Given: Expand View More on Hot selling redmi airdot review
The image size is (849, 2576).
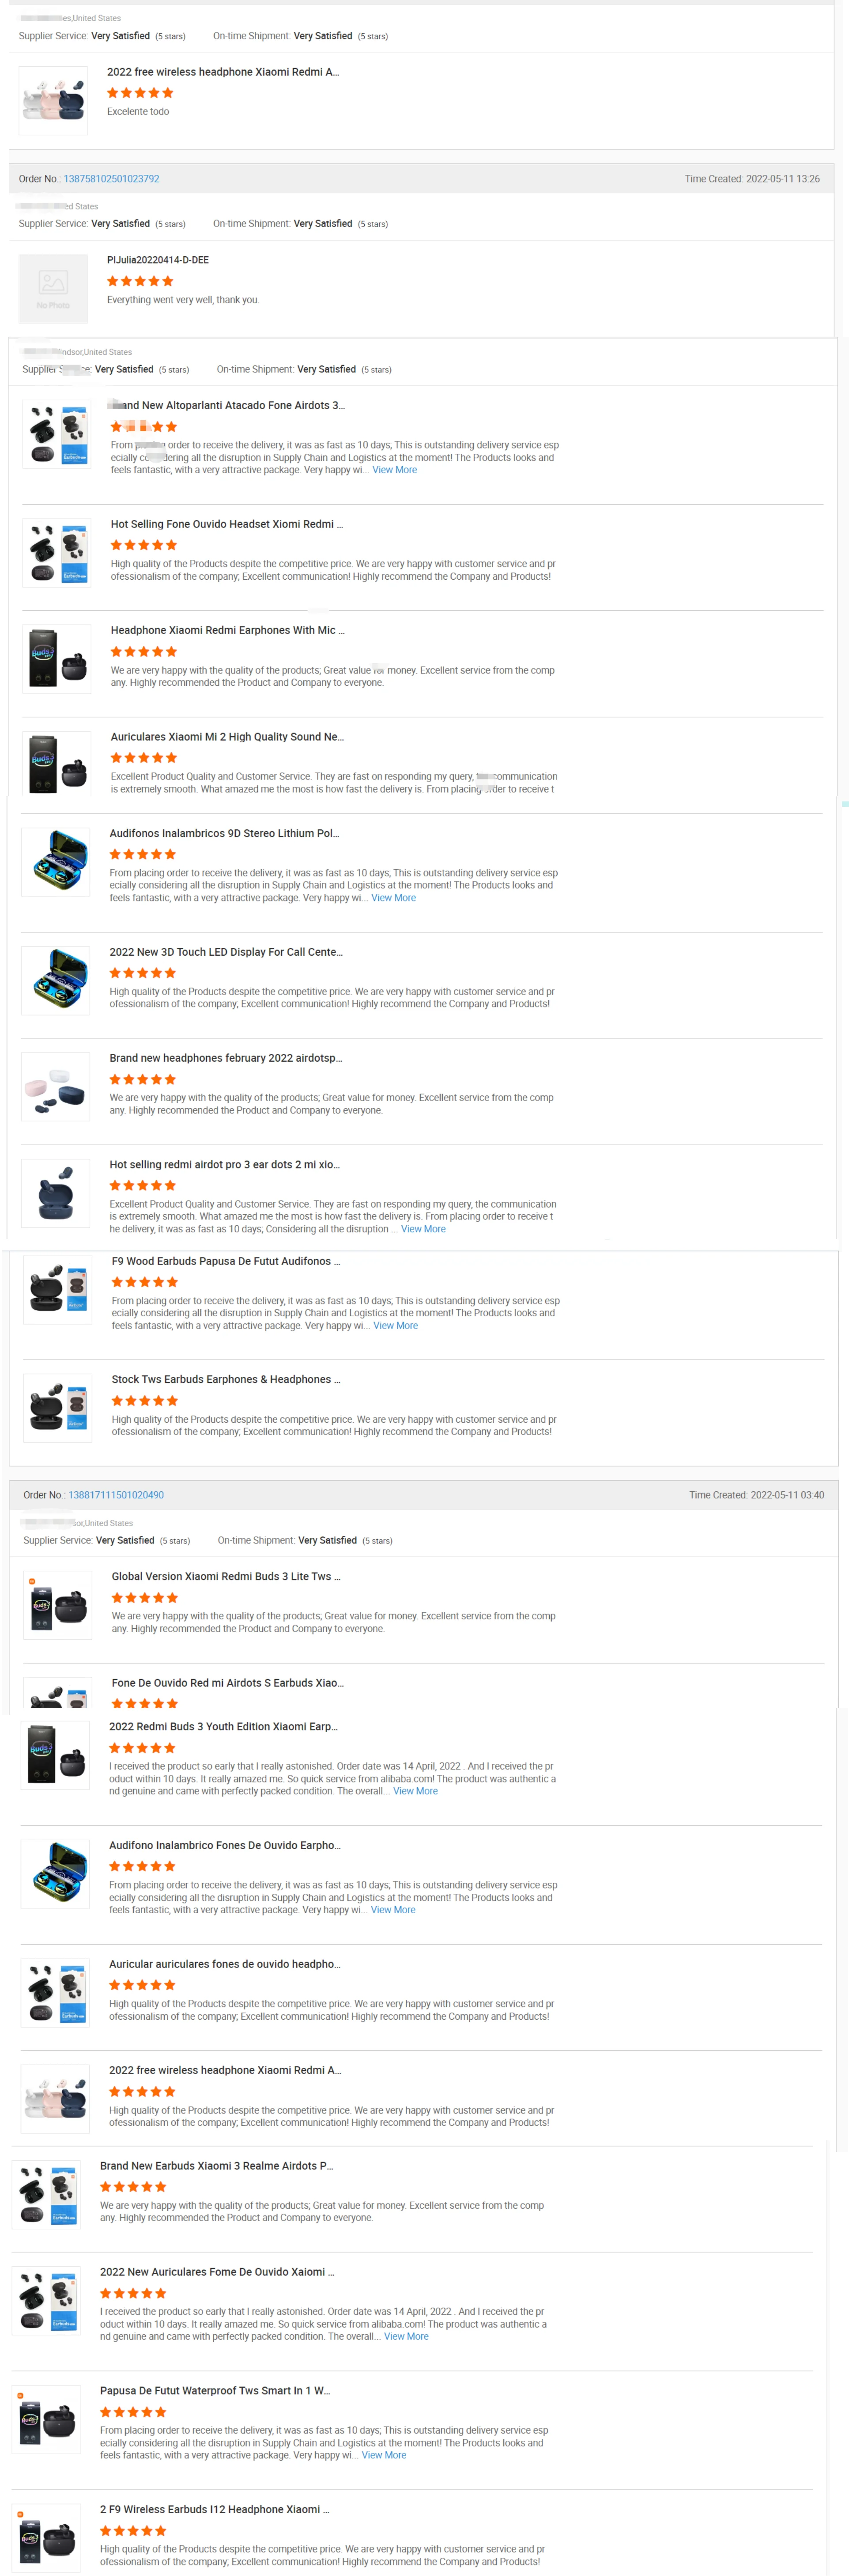Looking at the screenshot, I should point(423,1229).
